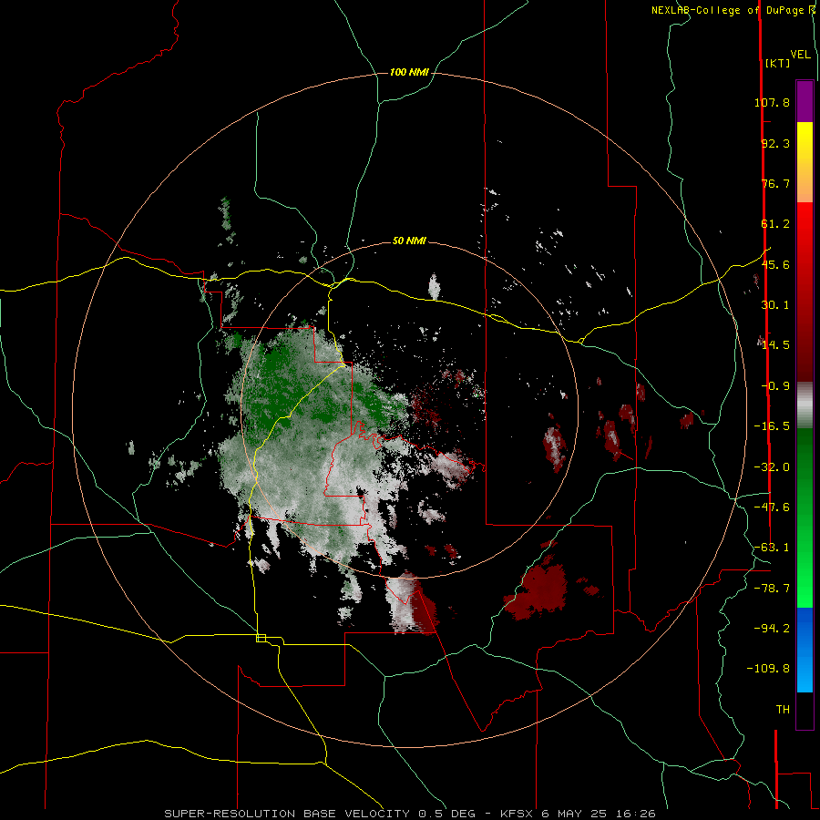Select the 30.1 legend value
This screenshot has width=820, height=820.
[775, 305]
